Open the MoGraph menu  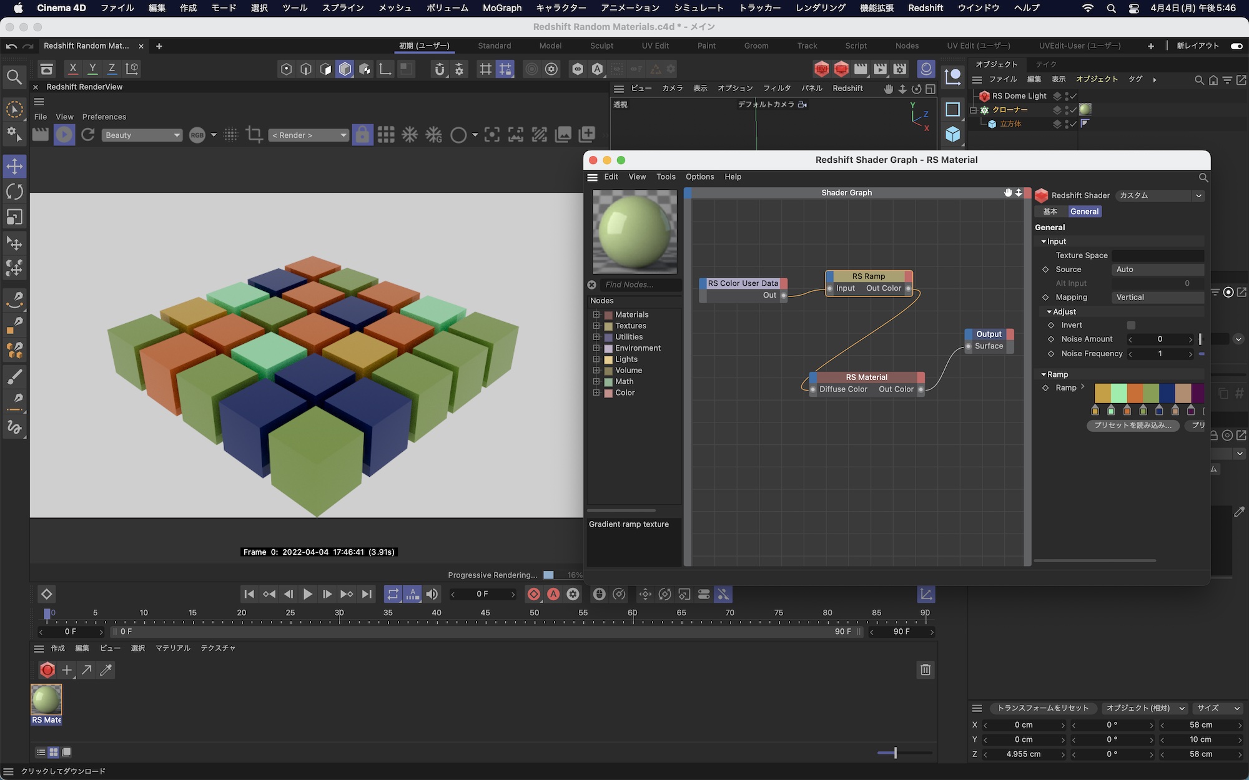tap(502, 8)
